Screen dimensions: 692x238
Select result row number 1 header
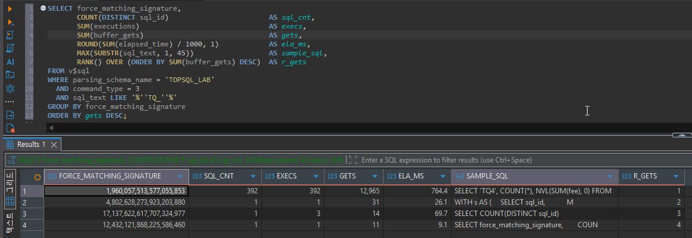tap(32, 191)
